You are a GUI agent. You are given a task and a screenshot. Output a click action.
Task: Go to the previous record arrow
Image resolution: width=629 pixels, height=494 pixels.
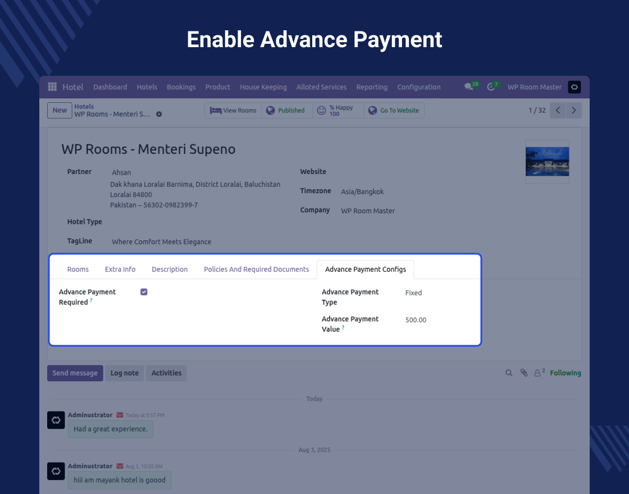pos(558,111)
